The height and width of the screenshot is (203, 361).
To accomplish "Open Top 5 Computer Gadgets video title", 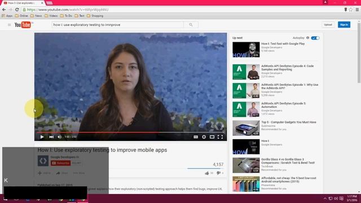I will (x=289, y=122).
